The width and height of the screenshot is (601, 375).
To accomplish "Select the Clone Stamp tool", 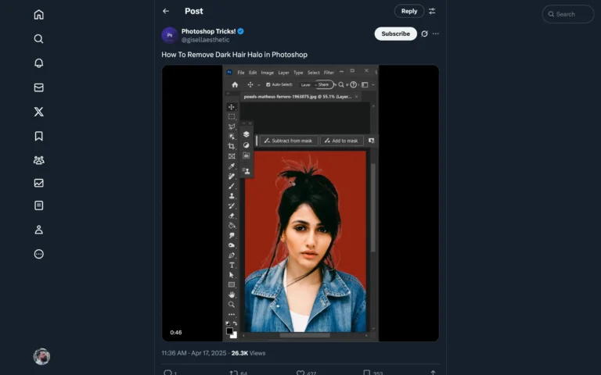I will point(231,196).
